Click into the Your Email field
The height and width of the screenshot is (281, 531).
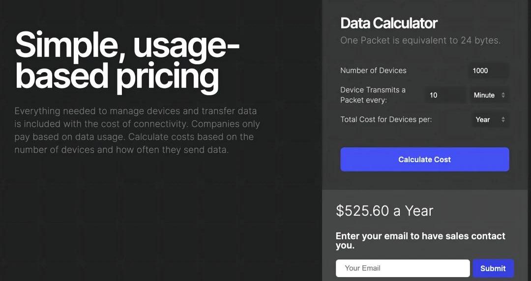coord(402,268)
